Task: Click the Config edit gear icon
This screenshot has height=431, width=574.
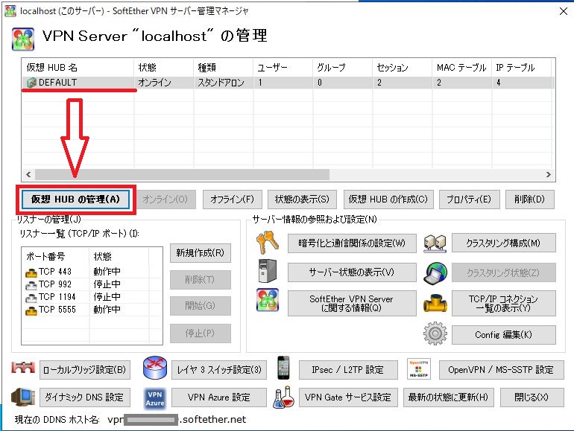Action: 435,333
